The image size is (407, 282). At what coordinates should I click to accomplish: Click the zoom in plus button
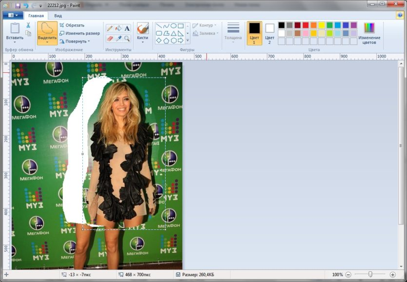[x=392, y=275]
